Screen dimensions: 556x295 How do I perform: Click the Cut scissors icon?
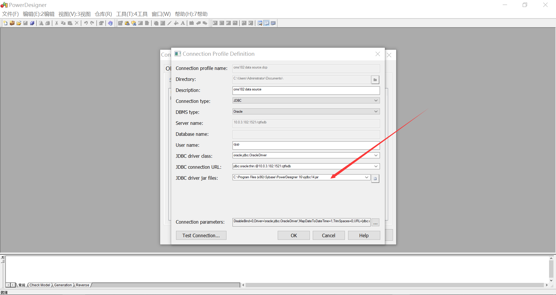coord(56,23)
